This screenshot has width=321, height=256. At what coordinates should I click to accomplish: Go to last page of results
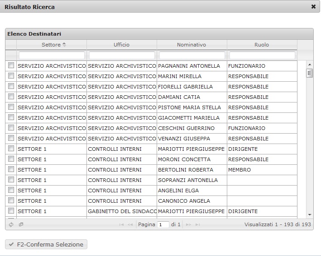[x=197, y=224]
